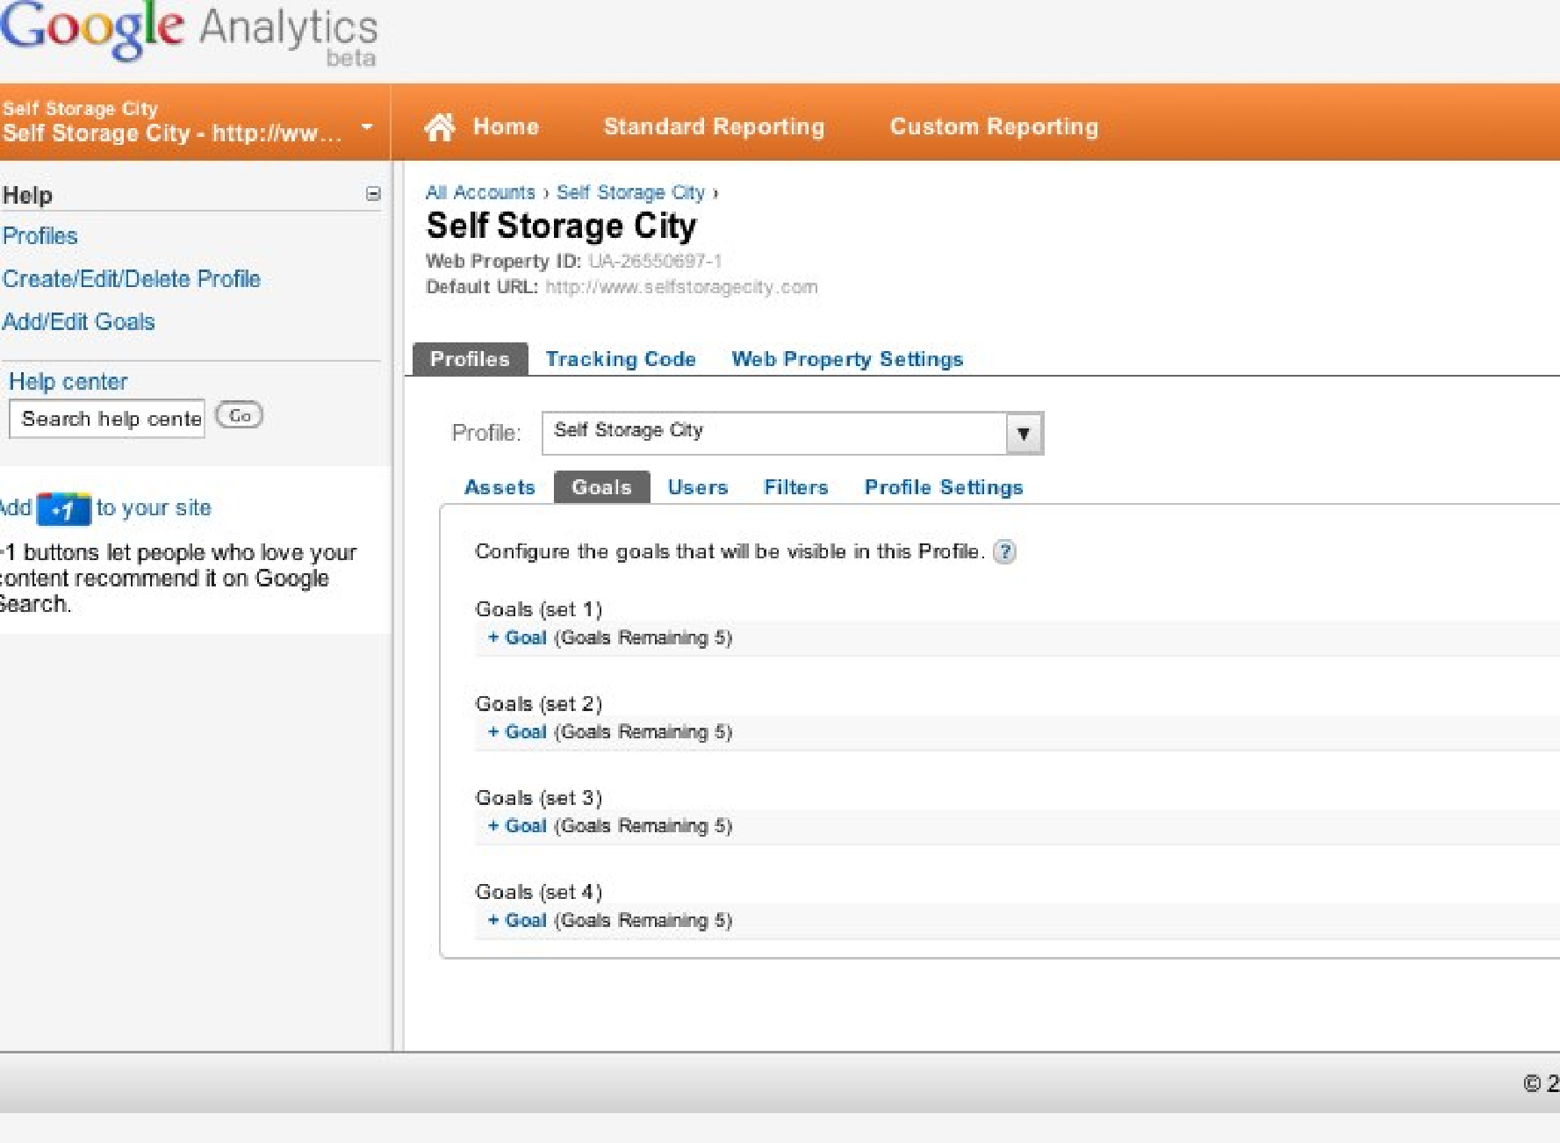Viewport: 1560px width, 1143px height.
Task: Select the Self Storage City profile combo box
Action: click(x=793, y=434)
